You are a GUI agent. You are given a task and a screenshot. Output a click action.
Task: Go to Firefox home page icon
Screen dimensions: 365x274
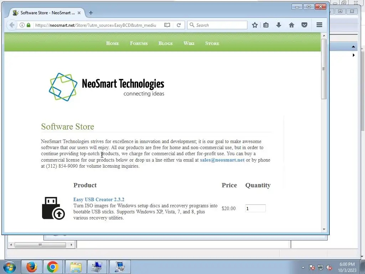pyautogui.click(x=292, y=25)
